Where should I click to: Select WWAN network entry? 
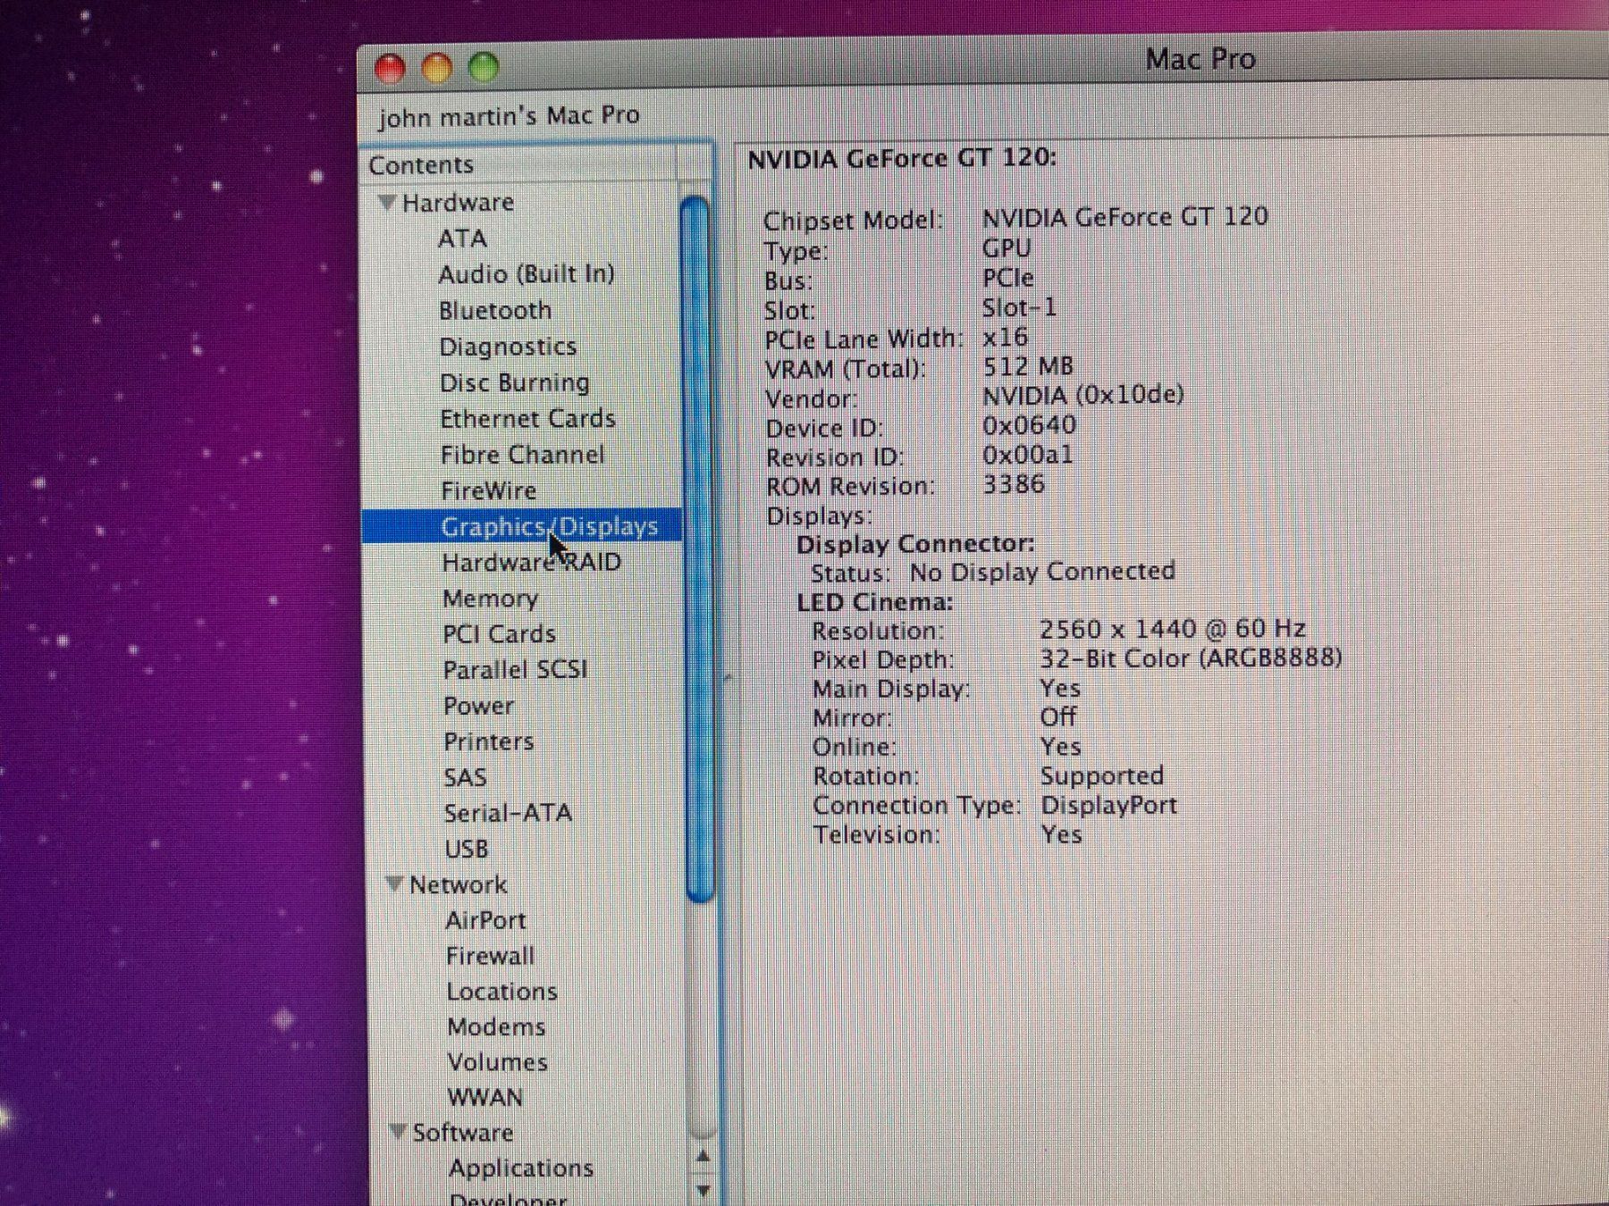coord(484,1097)
